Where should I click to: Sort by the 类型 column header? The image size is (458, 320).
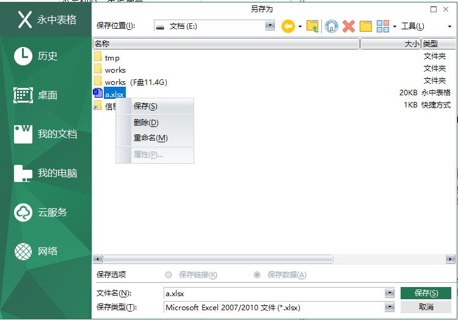(x=438, y=44)
